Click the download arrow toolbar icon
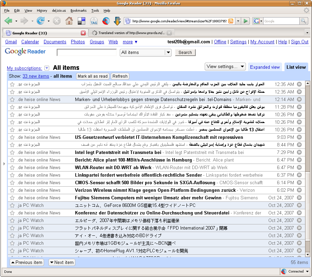The height and width of the screenshot is (277, 312). tap(117, 21)
